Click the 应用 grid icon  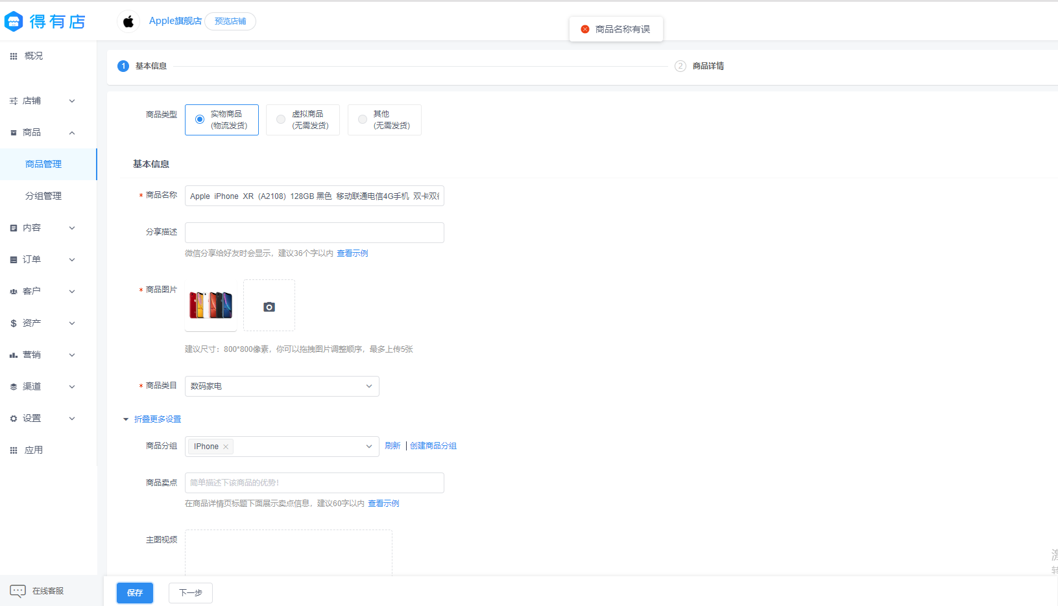[14, 450]
